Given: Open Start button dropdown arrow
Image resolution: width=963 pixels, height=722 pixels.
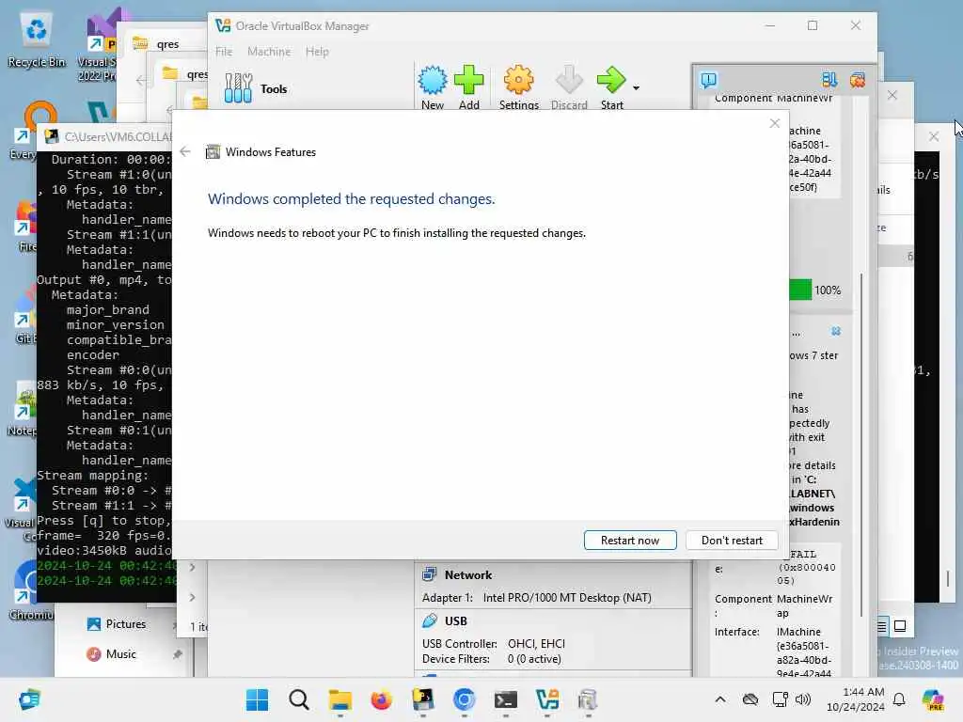Looking at the screenshot, I should 637,88.
